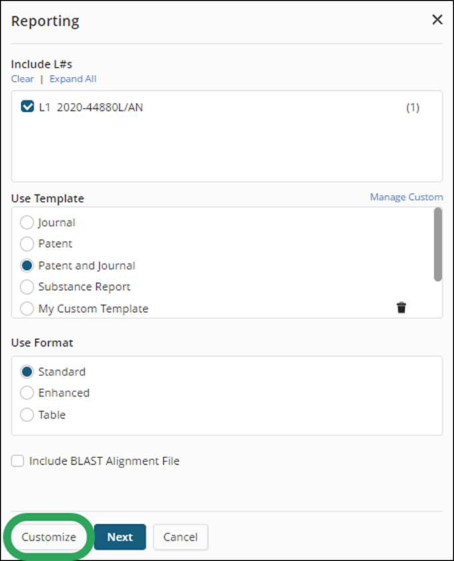Open the Manage Custom link
Viewport: 454px width, 561px height.
(x=407, y=197)
